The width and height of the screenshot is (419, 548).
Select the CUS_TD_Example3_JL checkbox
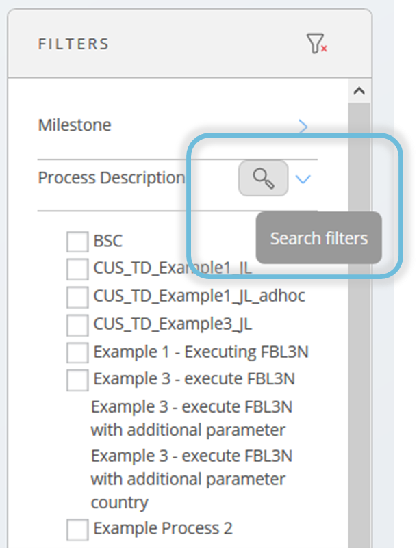click(77, 325)
